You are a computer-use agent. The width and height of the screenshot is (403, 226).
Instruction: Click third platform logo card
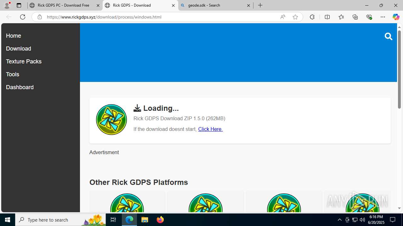tap(284, 202)
